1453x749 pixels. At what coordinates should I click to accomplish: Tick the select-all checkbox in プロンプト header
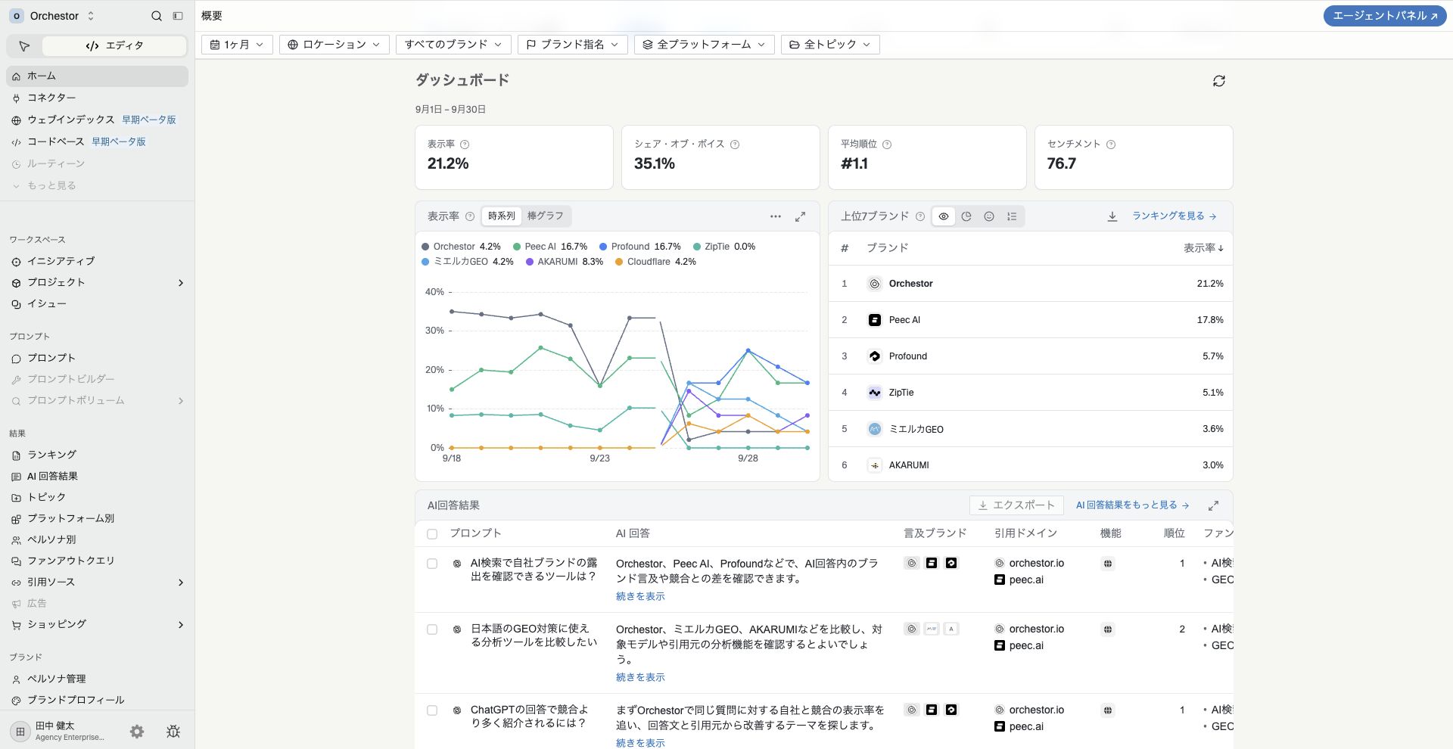[x=432, y=534]
